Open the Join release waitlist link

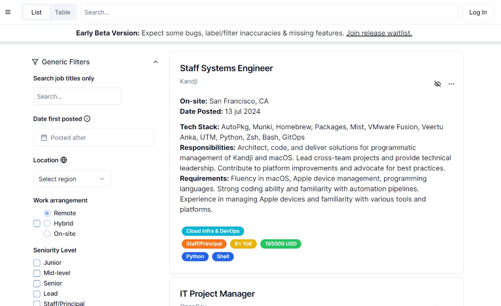[x=379, y=33]
